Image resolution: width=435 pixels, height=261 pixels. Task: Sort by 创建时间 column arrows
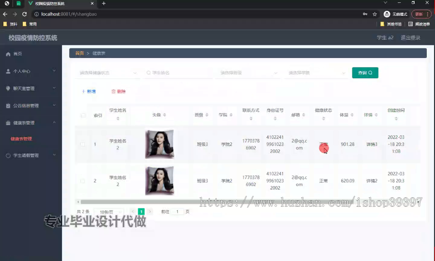[396, 119]
